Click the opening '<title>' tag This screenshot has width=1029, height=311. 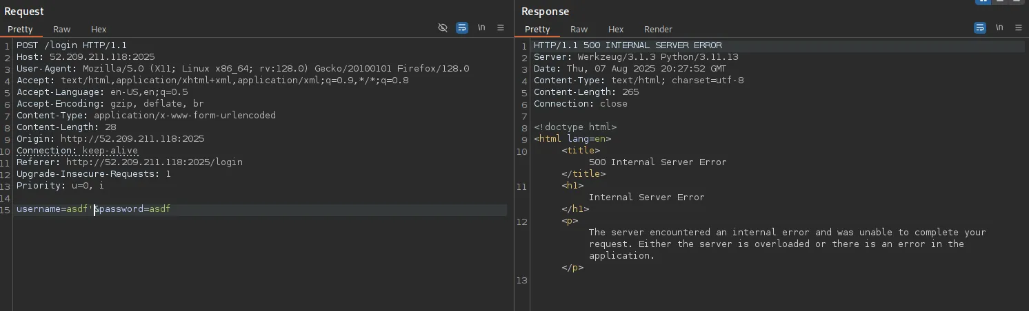pyautogui.click(x=581, y=151)
